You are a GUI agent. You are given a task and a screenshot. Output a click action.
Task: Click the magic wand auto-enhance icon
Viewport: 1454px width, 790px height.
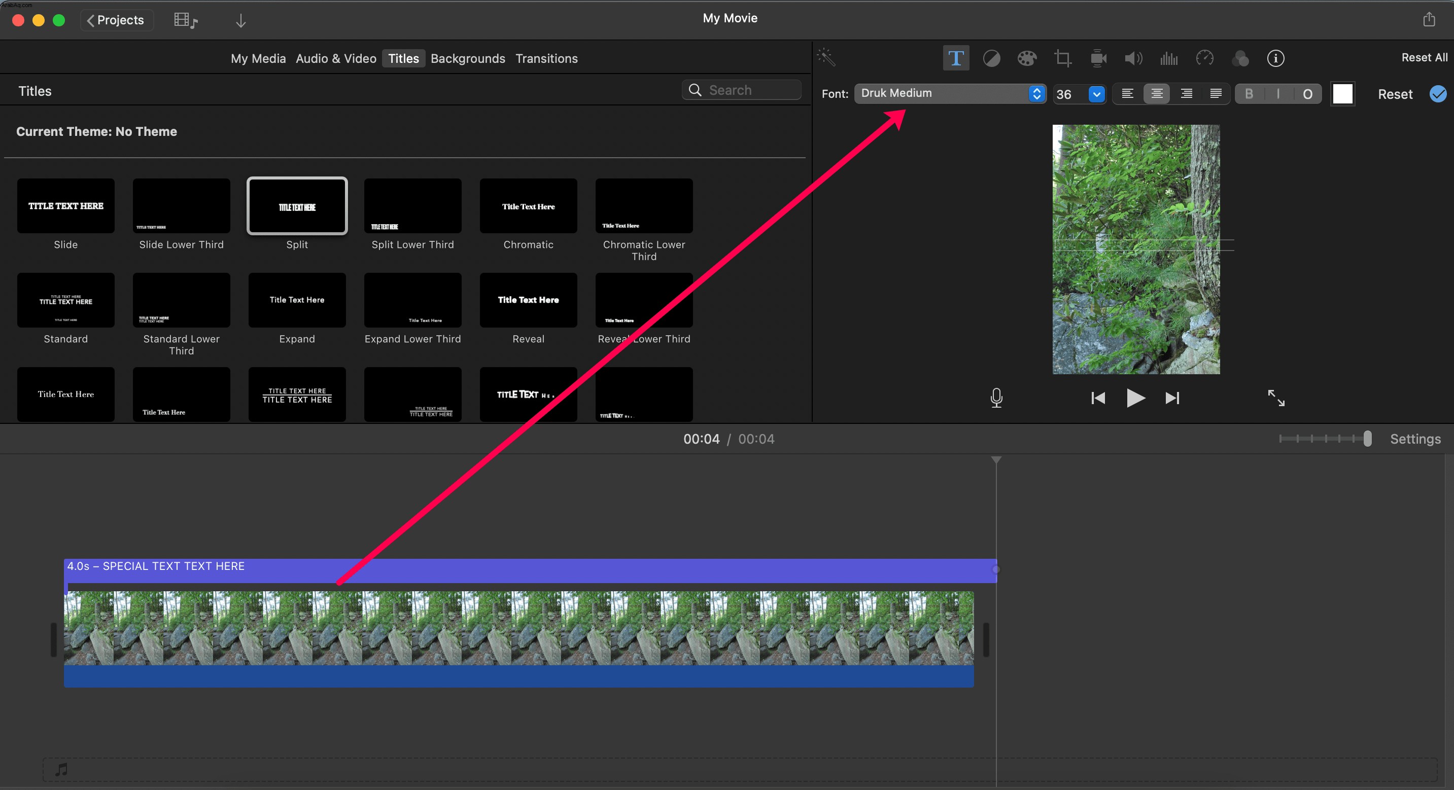826,57
